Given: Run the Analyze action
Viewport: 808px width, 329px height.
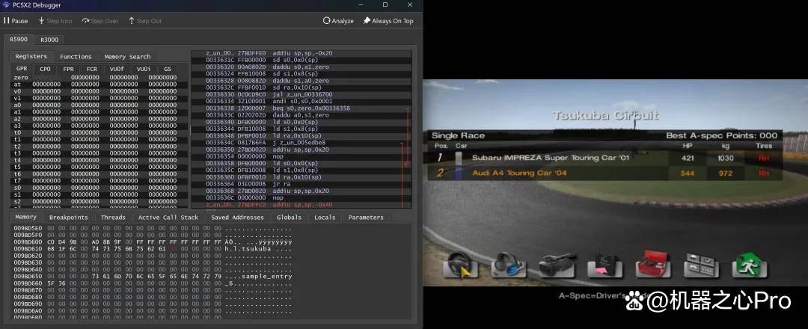Looking at the screenshot, I should (x=338, y=21).
